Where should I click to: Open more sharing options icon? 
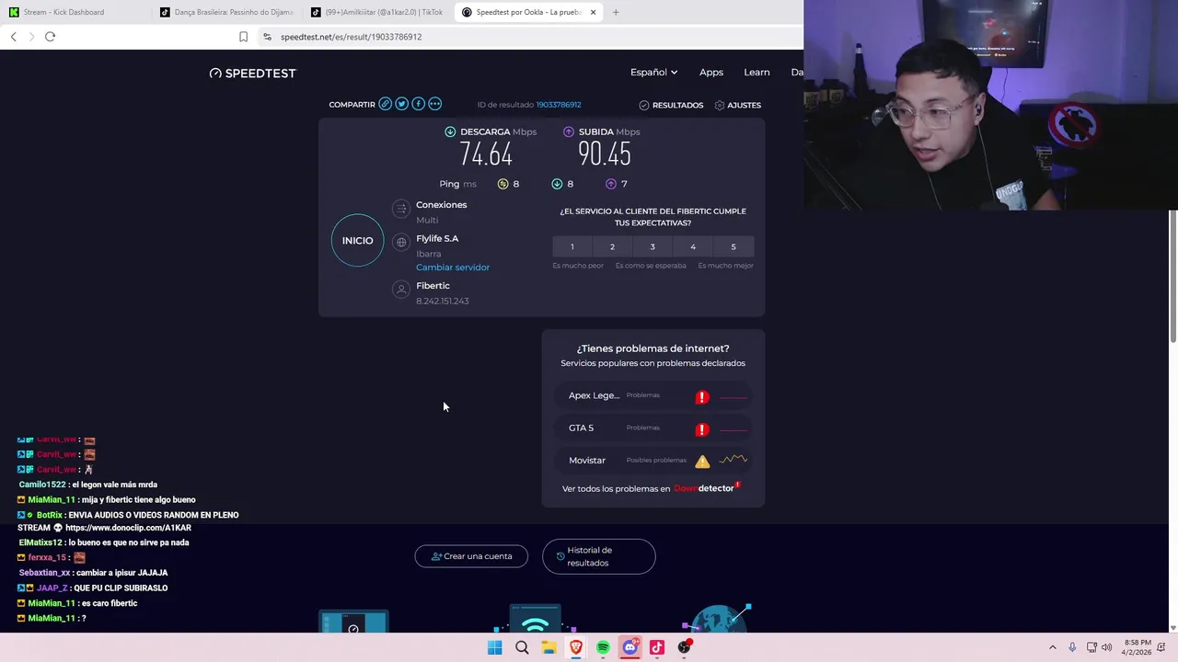coord(434,104)
